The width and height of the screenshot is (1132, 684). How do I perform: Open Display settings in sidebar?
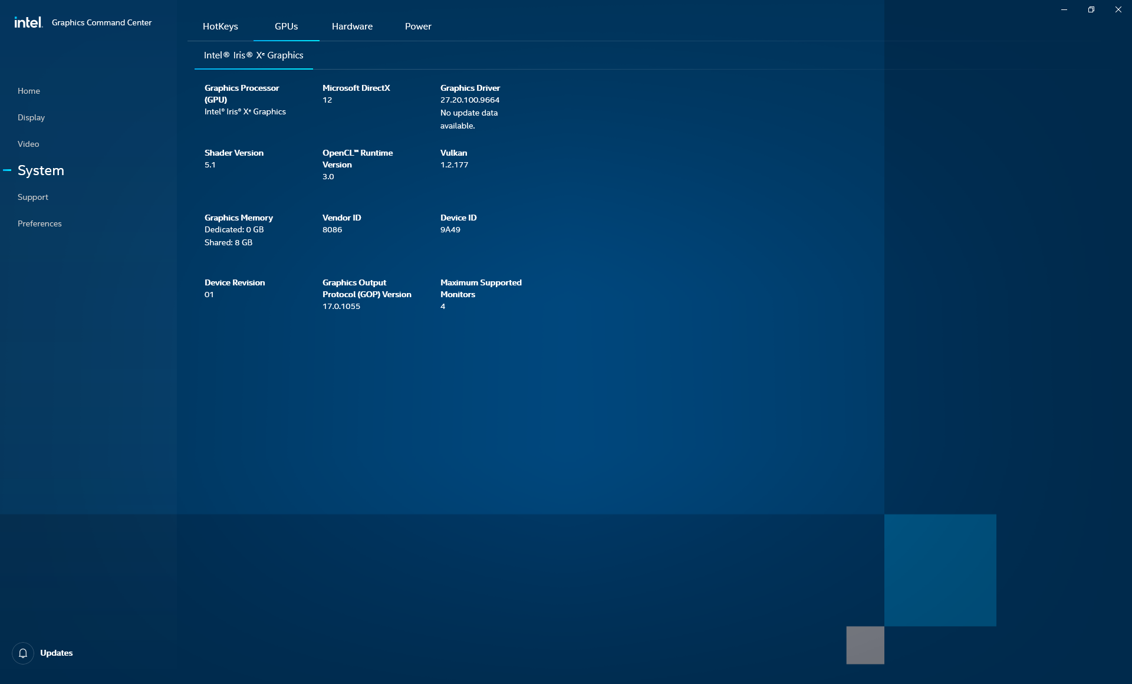pyautogui.click(x=31, y=117)
